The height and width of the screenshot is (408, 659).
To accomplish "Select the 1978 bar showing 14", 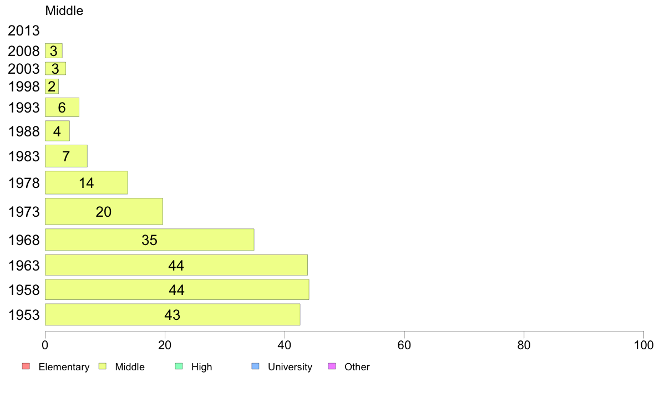I will tap(86, 183).
